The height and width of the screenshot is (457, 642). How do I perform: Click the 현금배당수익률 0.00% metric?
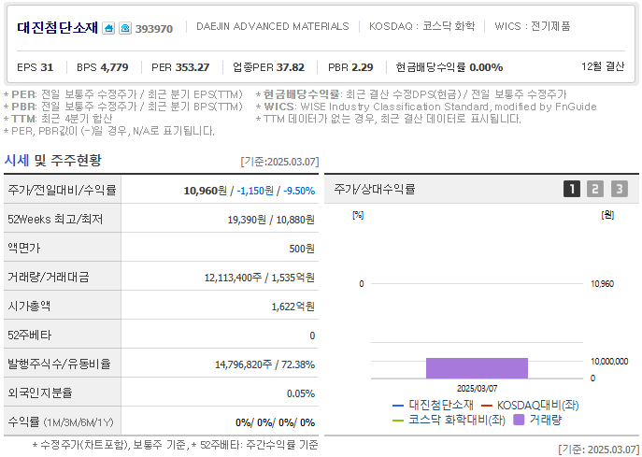(x=449, y=67)
